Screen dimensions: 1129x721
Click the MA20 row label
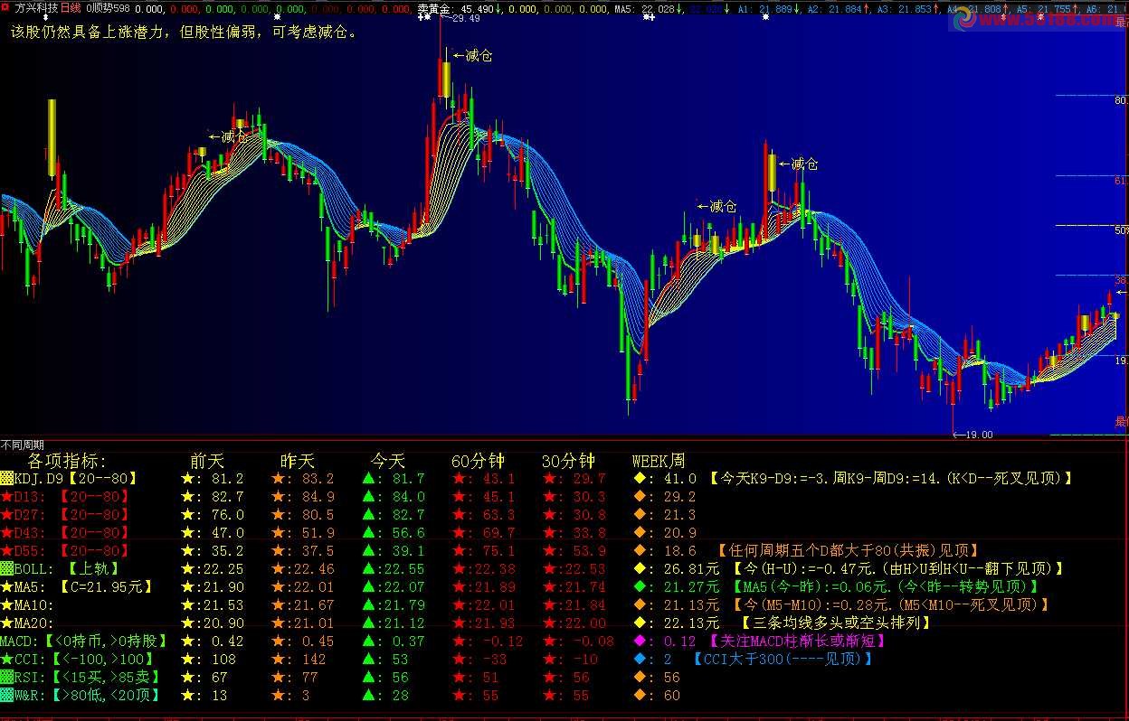tap(33, 623)
